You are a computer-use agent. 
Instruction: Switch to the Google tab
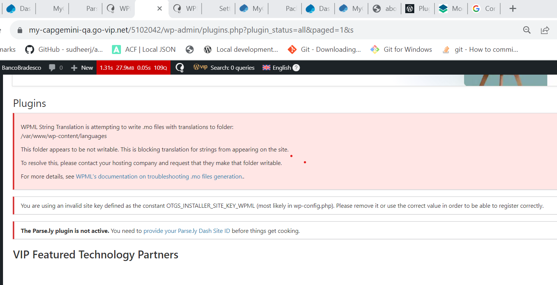[x=484, y=9]
